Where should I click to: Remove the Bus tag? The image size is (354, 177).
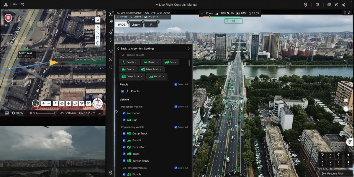(x=176, y=62)
